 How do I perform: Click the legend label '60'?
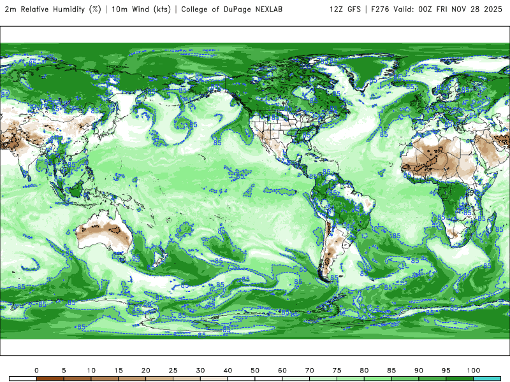(x=282, y=371)
